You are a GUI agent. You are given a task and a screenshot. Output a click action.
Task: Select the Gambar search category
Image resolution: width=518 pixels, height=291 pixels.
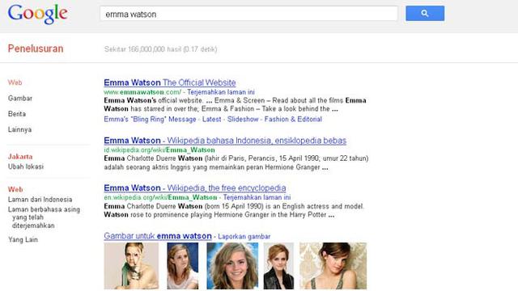[20, 99]
